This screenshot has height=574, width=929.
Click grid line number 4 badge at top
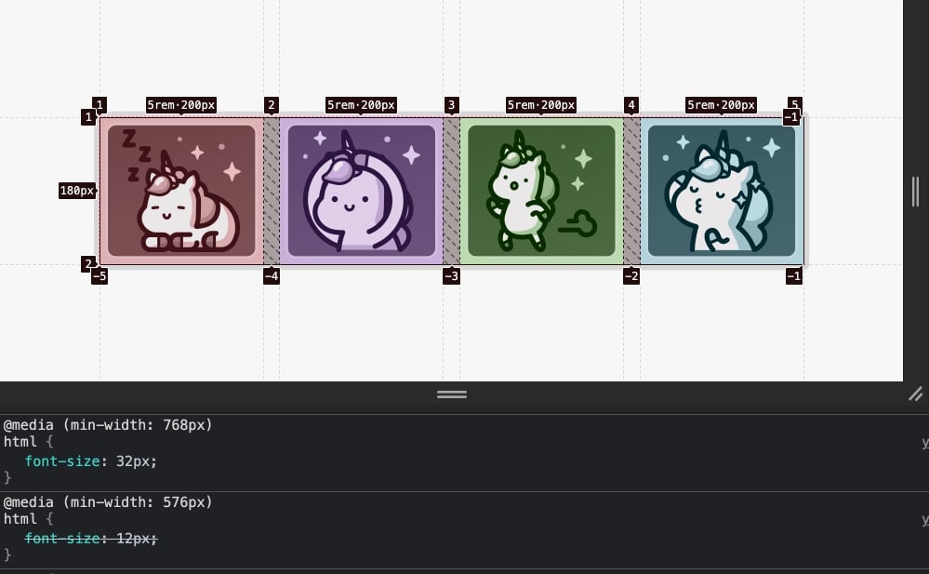point(631,105)
